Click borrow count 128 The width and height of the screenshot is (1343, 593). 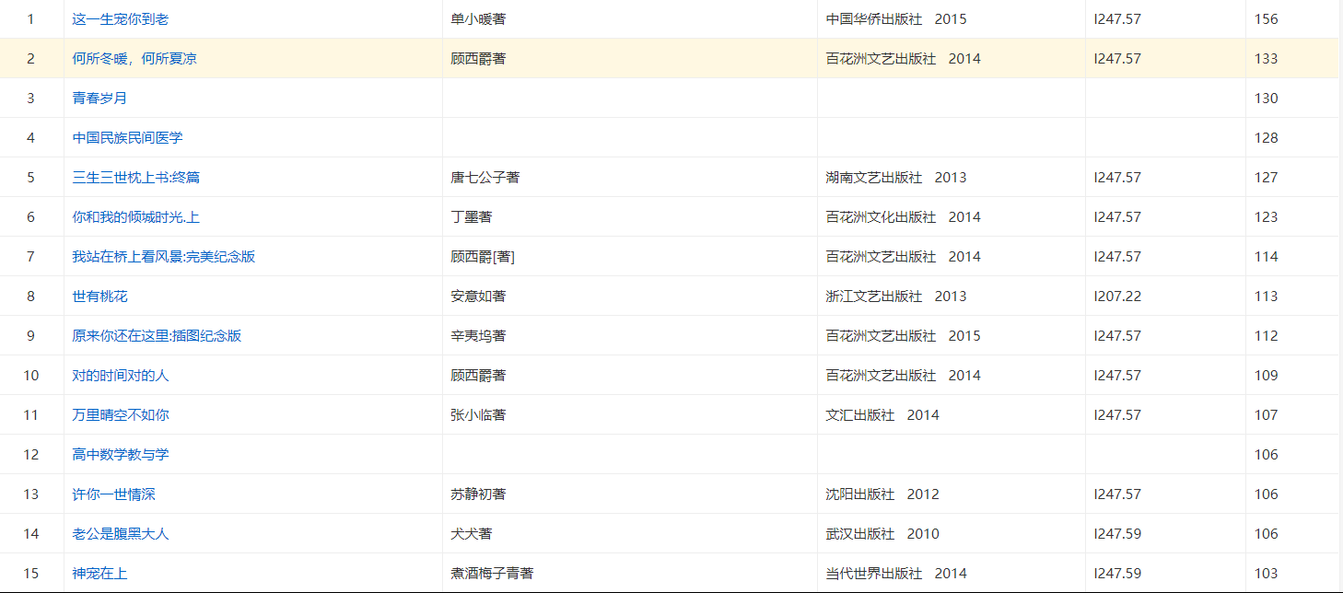[x=1267, y=137]
